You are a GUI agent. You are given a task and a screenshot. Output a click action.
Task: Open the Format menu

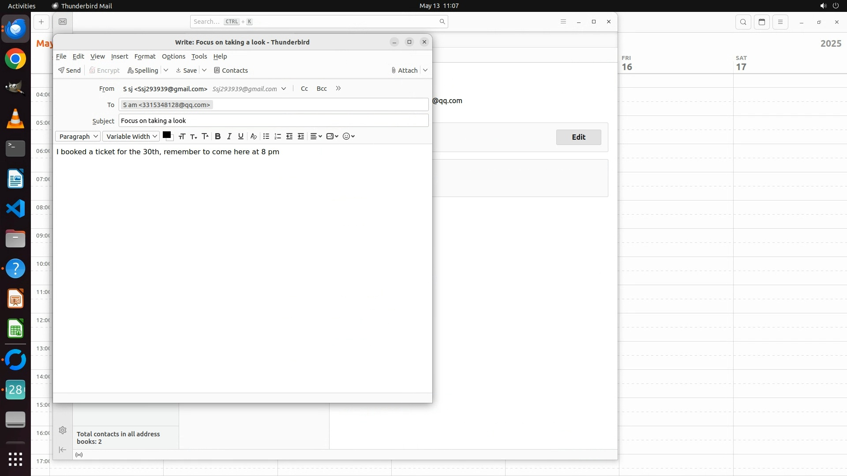pos(145,56)
